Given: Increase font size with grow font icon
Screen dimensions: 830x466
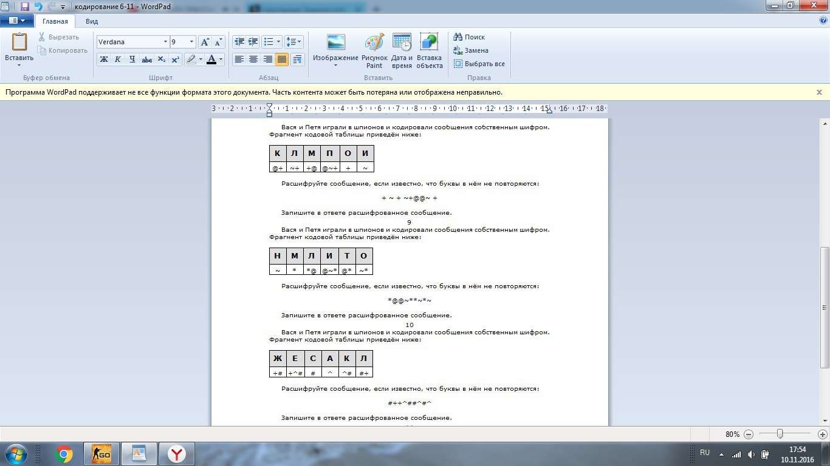Looking at the screenshot, I should 205,42.
